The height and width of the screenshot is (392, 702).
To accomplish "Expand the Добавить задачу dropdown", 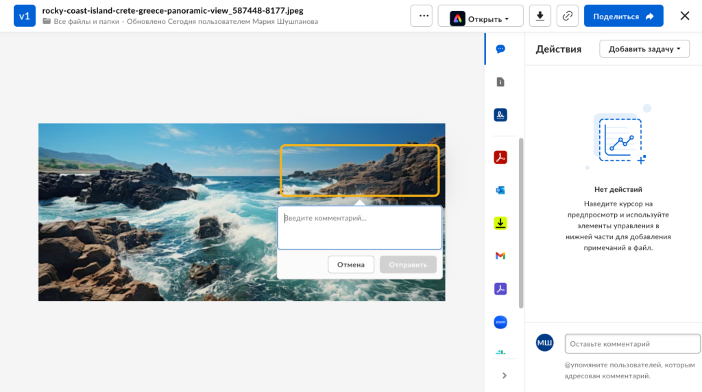I will pyautogui.click(x=644, y=49).
